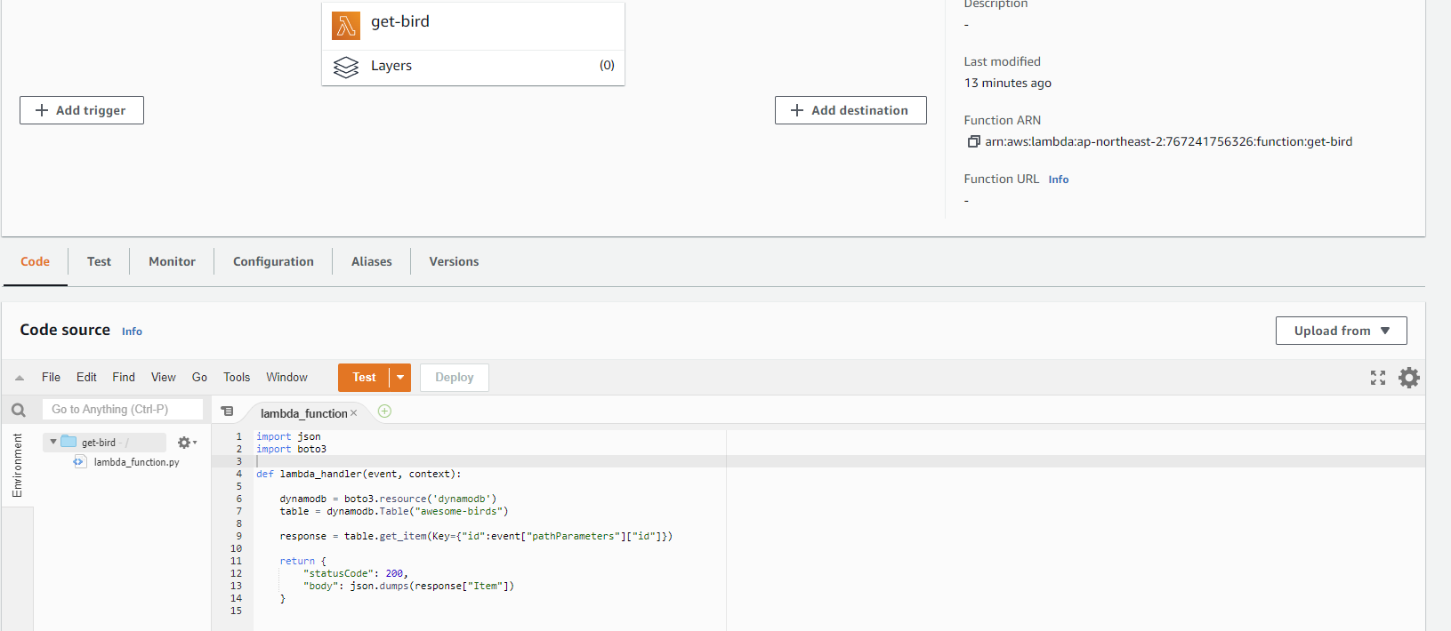Click the Add trigger button
The width and height of the screenshot is (1451, 631).
pyautogui.click(x=82, y=110)
